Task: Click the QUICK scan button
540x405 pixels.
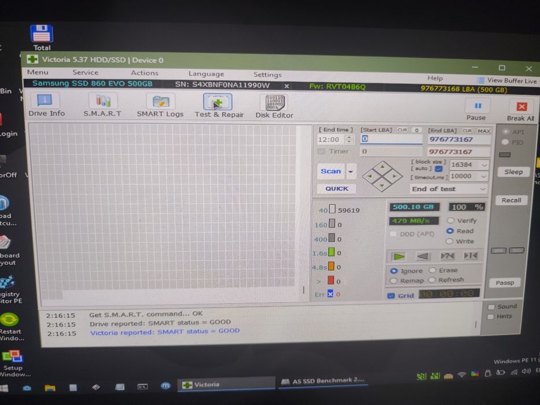Action: pos(336,189)
